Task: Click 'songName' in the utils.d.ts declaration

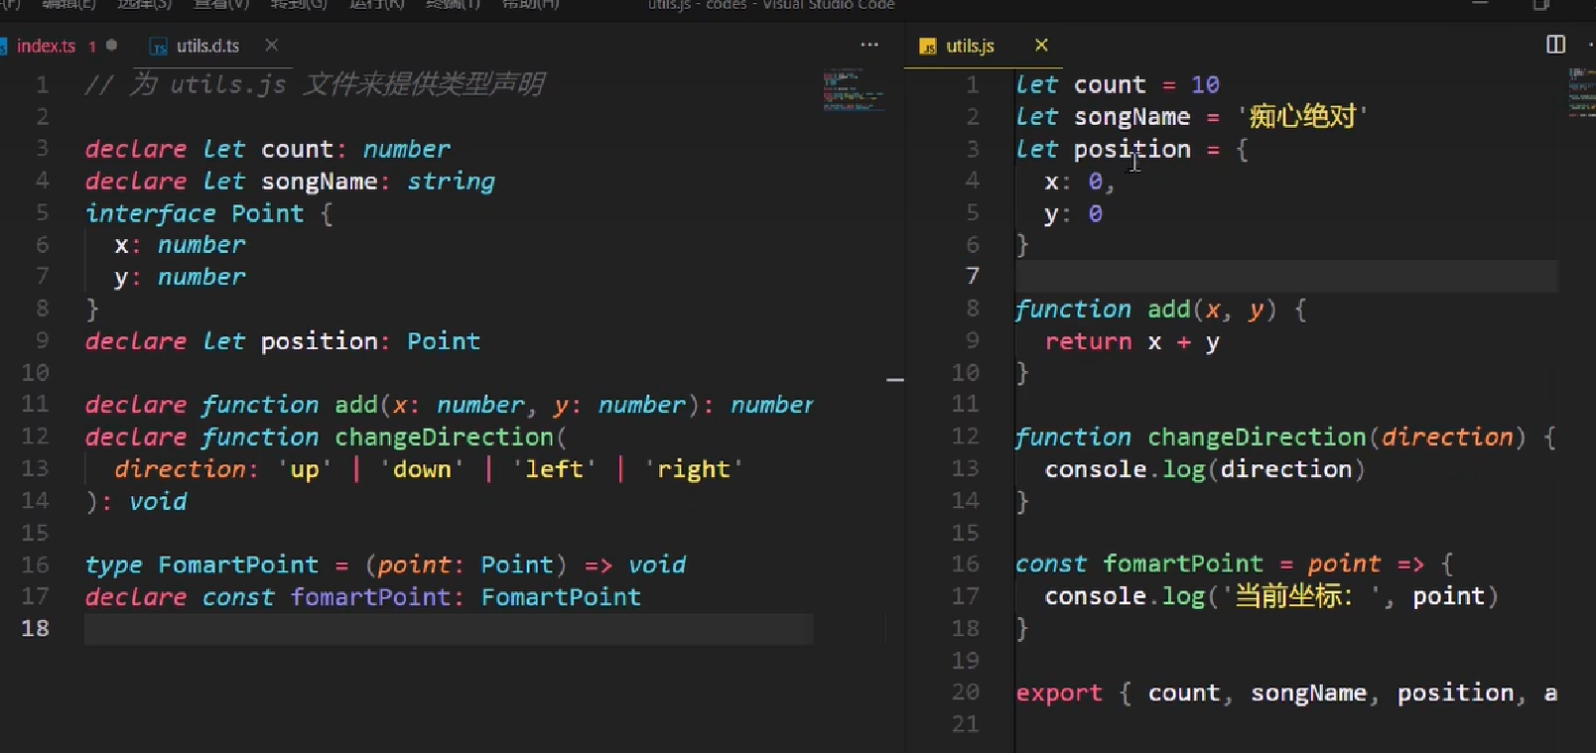Action: coord(320,182)
